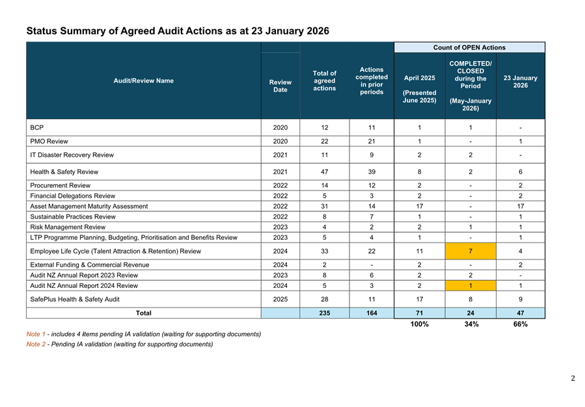Image resolution: width=585 pixels, height=407 pixels.
Task: Click the page title heading text
Action: pos(178,31)
